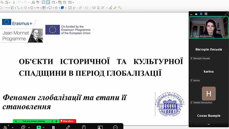Select the smiley symbol shapes tool
Image resolution: width=229 pixels, height=129 pixels.
pos(32,8)
